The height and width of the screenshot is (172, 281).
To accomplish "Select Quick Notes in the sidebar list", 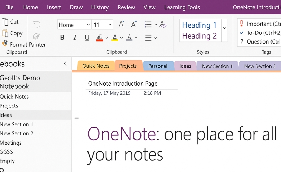I will click(x=36, y=97).
